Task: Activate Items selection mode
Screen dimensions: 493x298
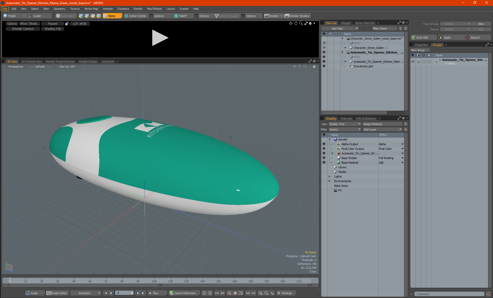Action: point(112,16)
